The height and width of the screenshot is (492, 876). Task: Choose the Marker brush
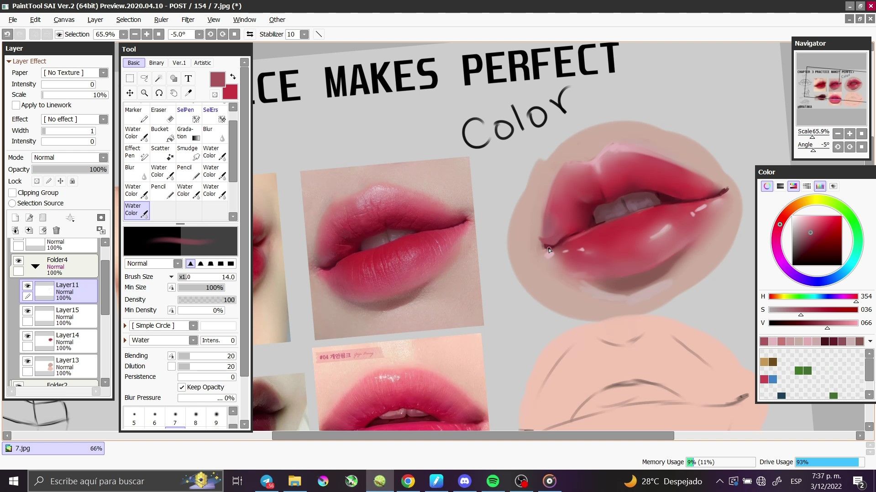coord(136,115)
